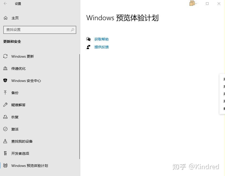
Task: Click the 开发者选项 tools icon
Action: pyautogui.click(x=5, y=153)
